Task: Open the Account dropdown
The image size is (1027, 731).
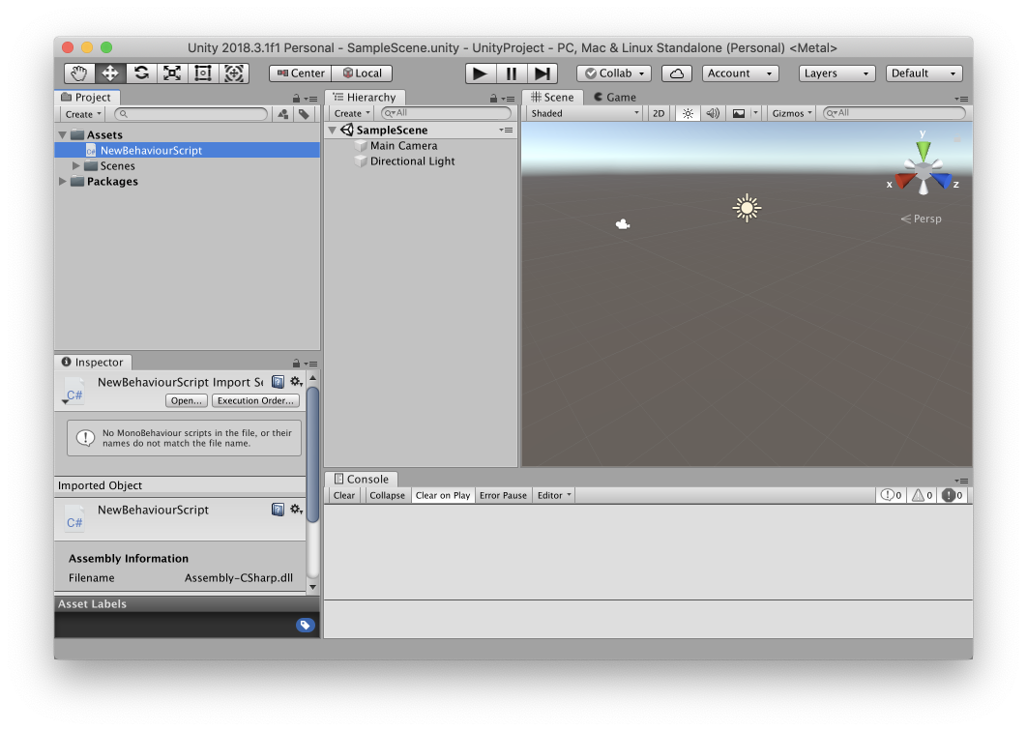Action: [x=740, y=73]
